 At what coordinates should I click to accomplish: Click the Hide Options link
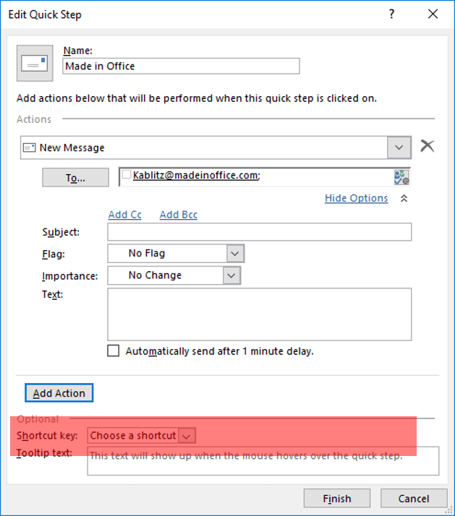[x=356, y=198]
